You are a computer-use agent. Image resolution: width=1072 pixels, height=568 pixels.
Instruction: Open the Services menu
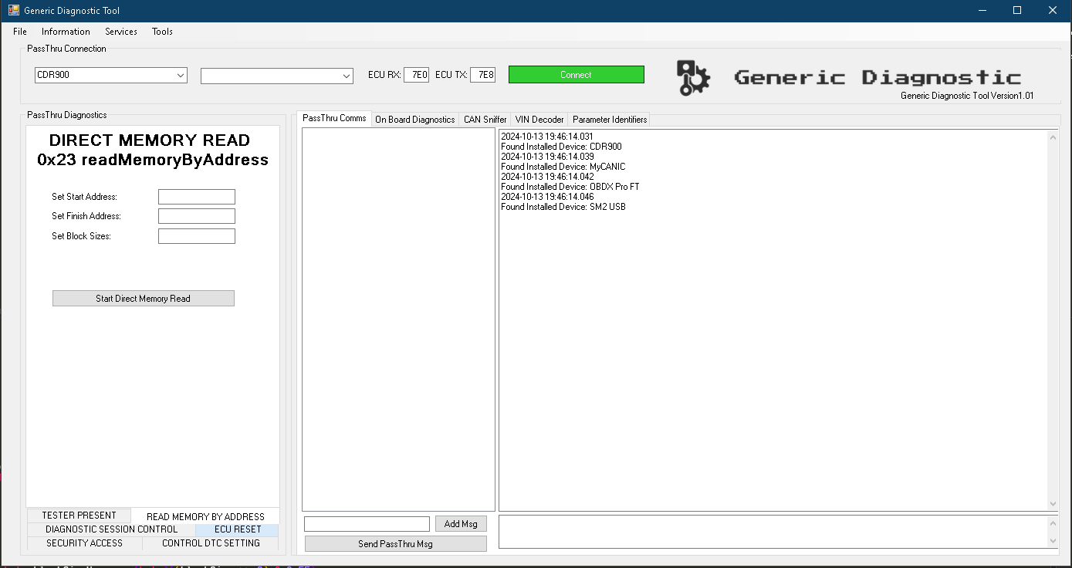(121, 32)
